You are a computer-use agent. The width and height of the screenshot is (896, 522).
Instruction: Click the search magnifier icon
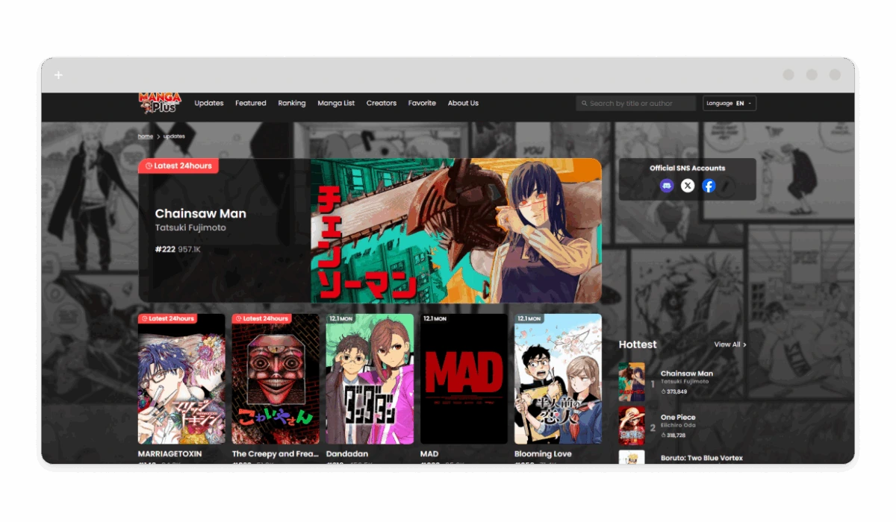pos(584,104)
